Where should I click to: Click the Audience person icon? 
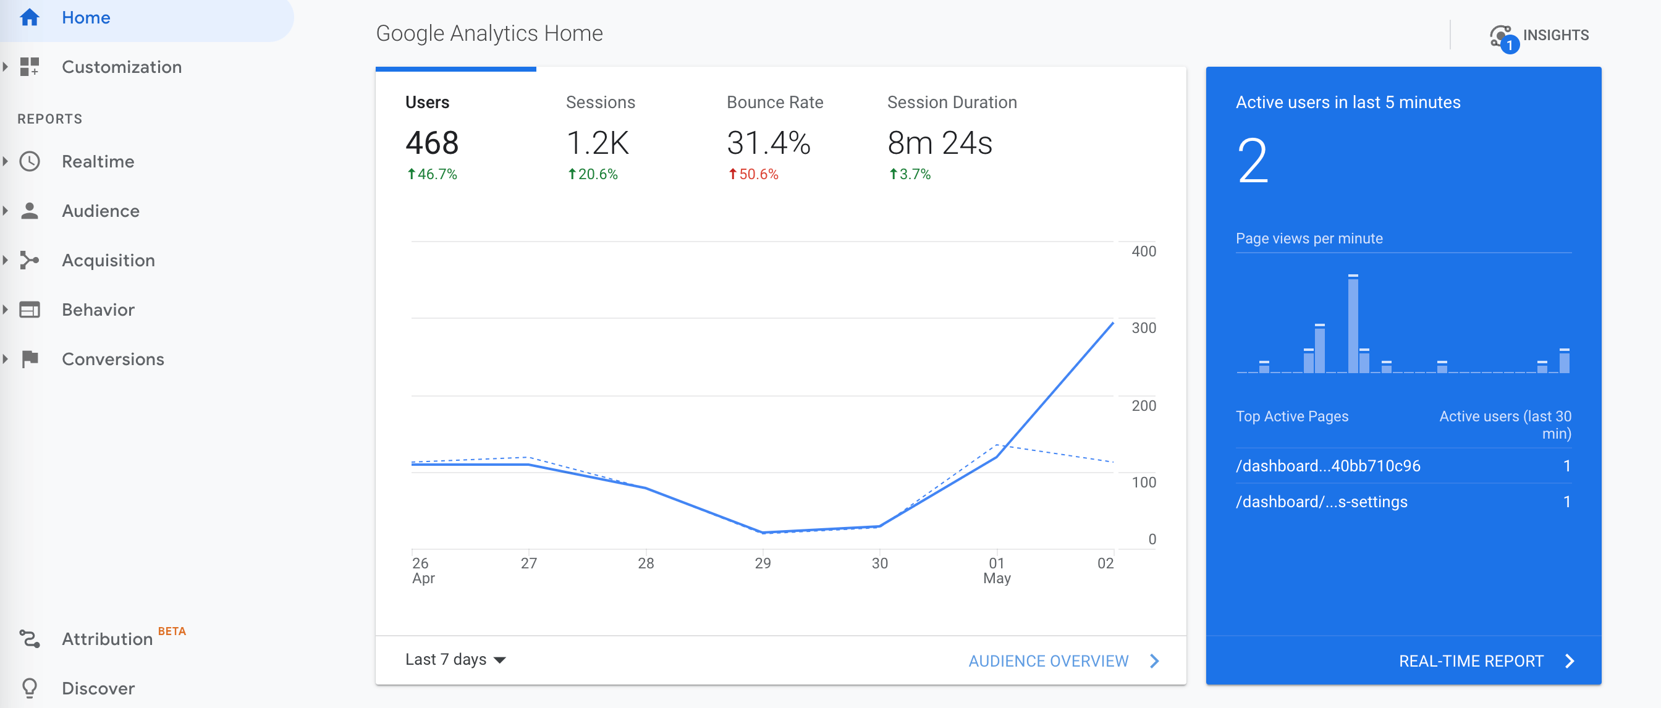pos(30,211)
